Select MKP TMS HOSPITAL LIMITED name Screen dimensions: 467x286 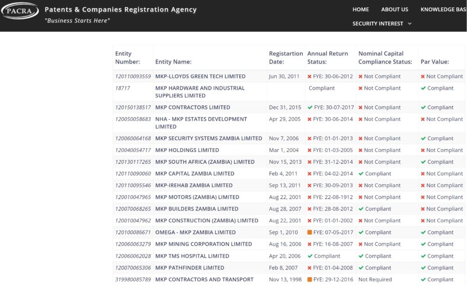[192, 256]
